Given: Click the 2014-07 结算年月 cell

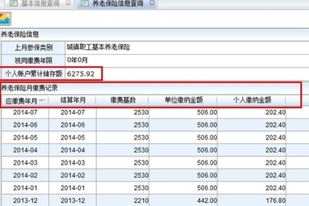Looking at the screenshot, I should (x=72, y=113).
